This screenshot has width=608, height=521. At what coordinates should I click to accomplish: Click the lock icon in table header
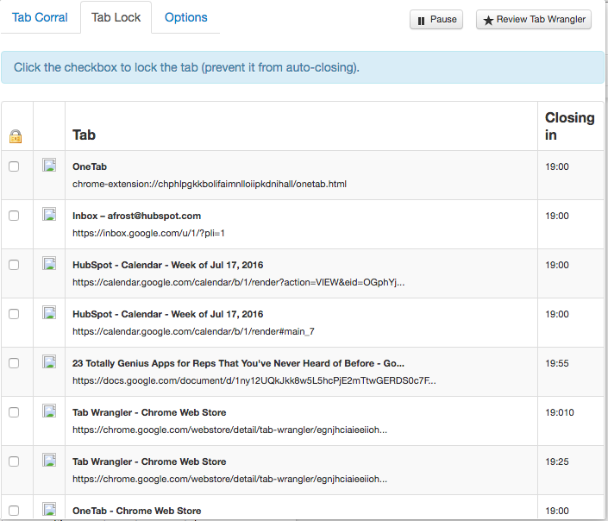click(x=16, y=136)
